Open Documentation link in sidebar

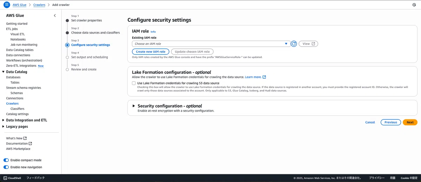(17, 143)
